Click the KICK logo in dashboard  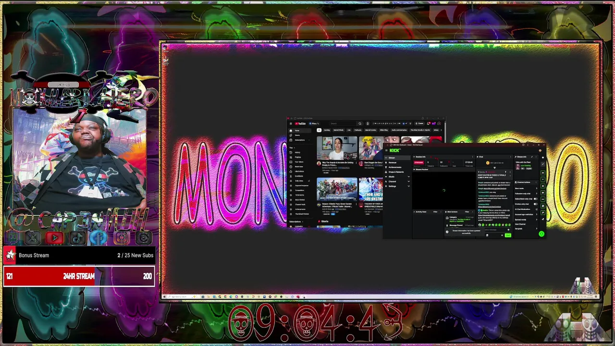tap(395, 150)
